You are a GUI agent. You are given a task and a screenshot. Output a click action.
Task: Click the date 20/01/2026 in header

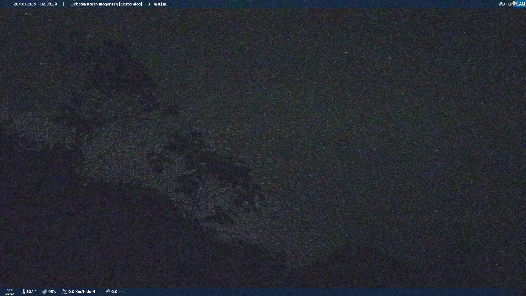pos(25,4)
